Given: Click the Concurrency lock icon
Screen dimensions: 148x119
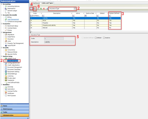Looking at the screenshot, I should point(6,50).
